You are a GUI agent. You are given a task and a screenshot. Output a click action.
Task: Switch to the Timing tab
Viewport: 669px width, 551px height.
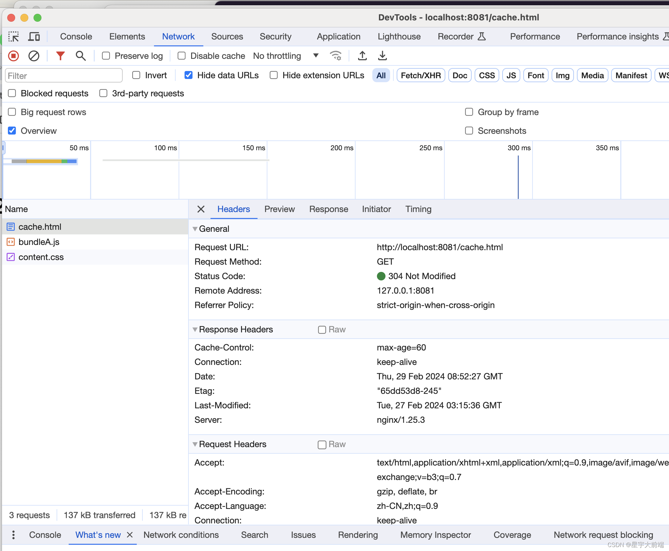pos(418,209)
